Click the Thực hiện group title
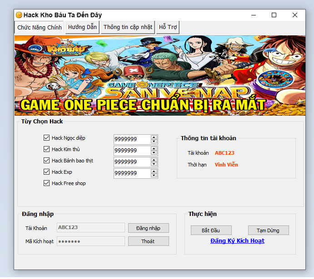Screen dimensions: 314x279 (x=203, y=214)
